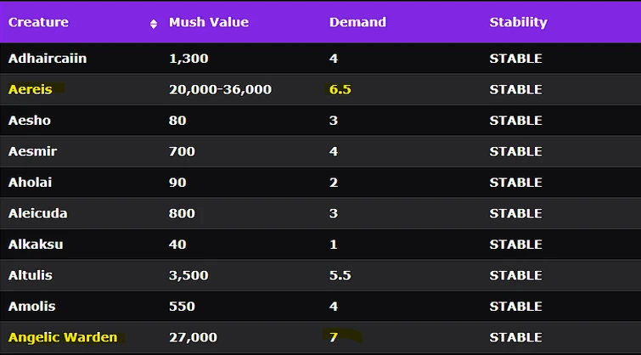Select the Demand column header
Screen dimensions: 641x355
(357, 22)
